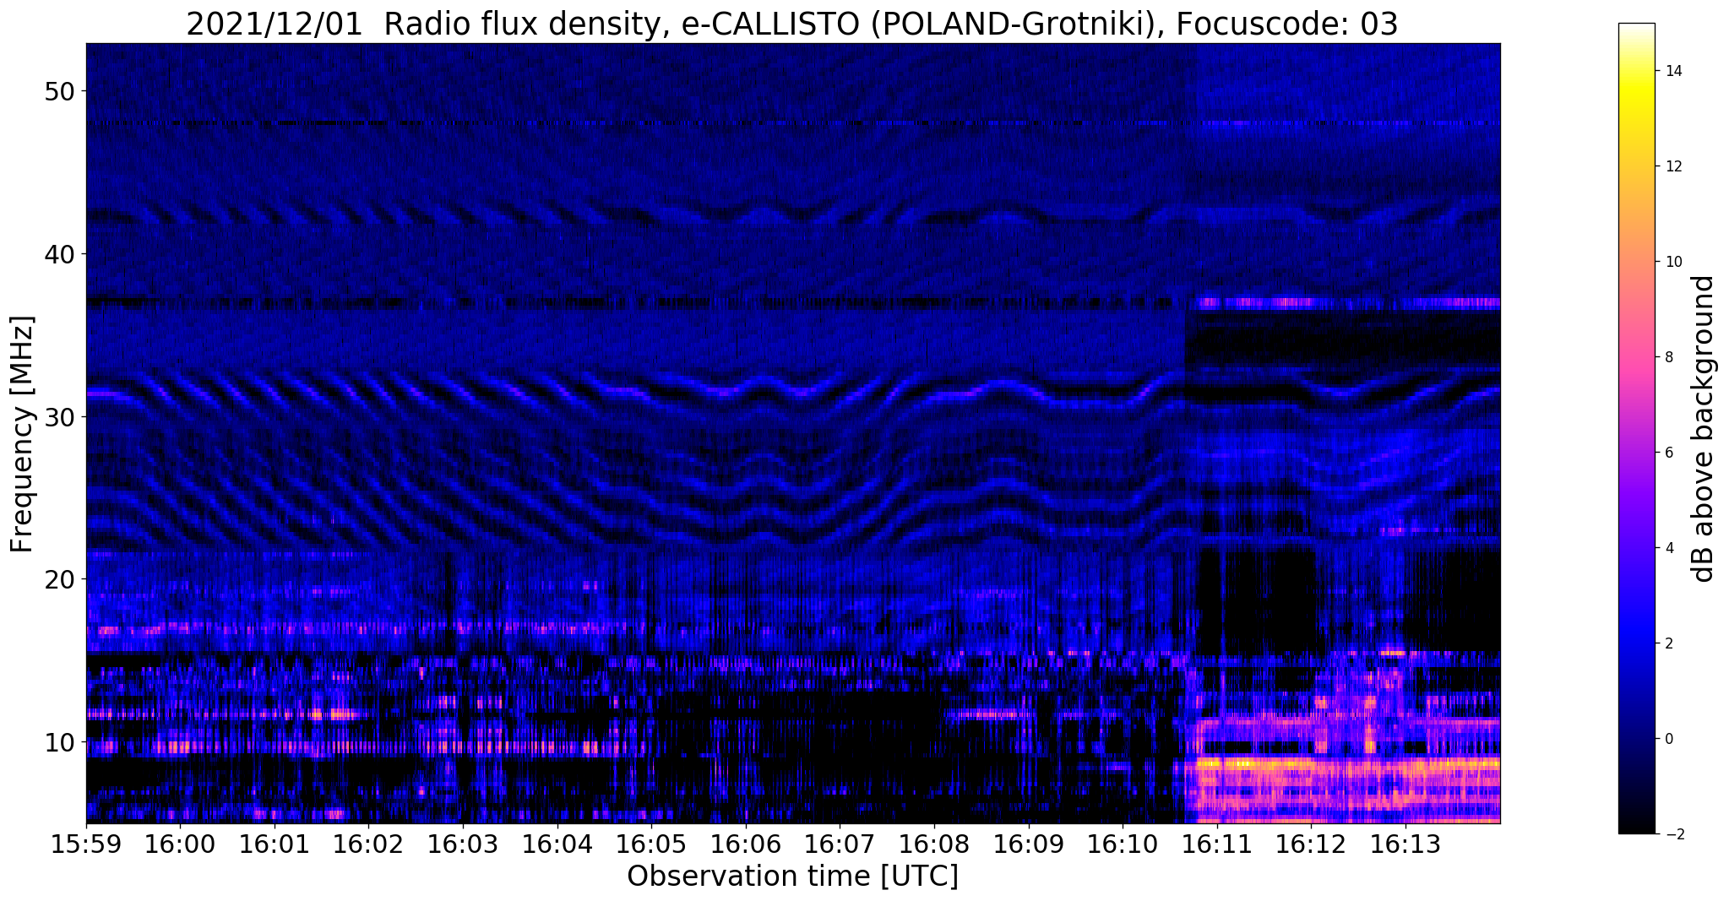Click the 16:06 time tick label
This screenshot has width=1729, height=901.
tap(745, 844)
